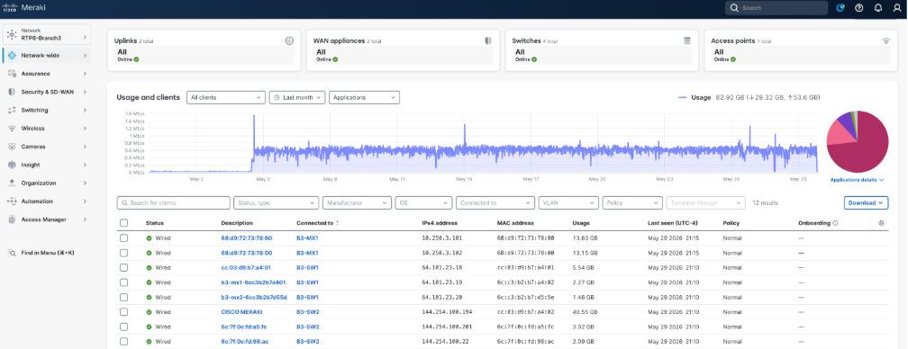This screenshot has height=349, width=908.
Task: Check the box for row 64.101.23.18
Action: pyautogui.click(x=124, y=267)
